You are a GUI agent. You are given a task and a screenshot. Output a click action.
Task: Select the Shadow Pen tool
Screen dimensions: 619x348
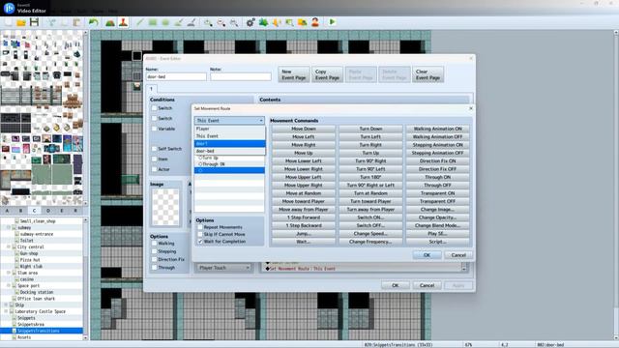pyautogui.click(x=192, y=22)
